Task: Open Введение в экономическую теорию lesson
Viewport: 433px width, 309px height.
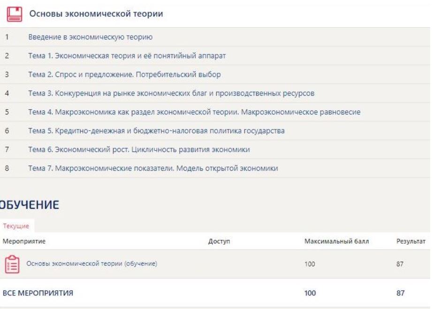Action: (x=91, y=36)
